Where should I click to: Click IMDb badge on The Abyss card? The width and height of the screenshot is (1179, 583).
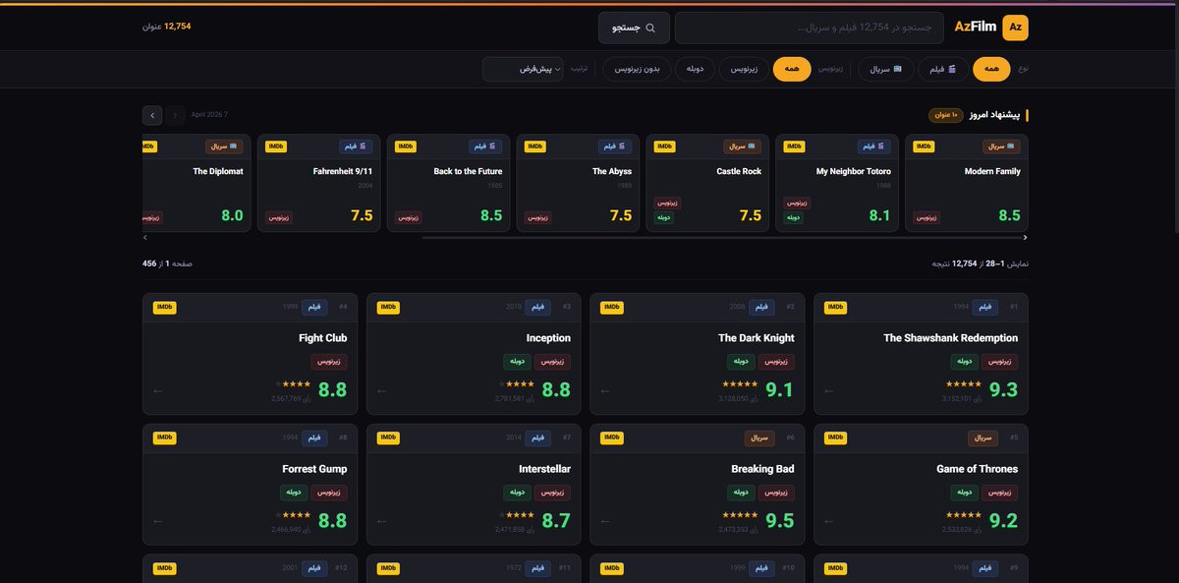coord(535,146)
